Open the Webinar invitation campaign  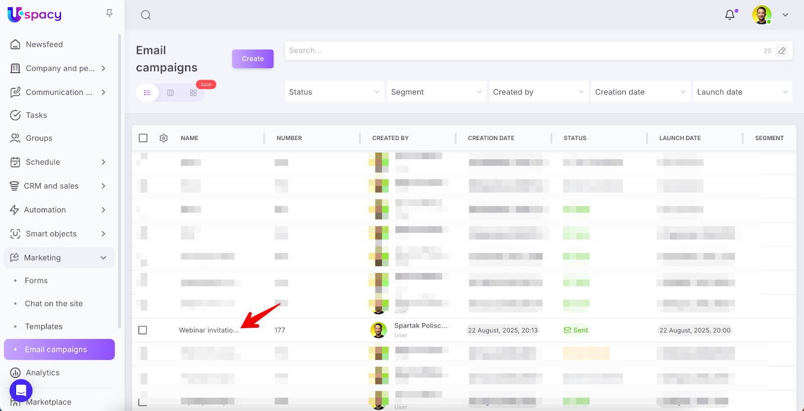pyautogui.click(x=209, y=330)
